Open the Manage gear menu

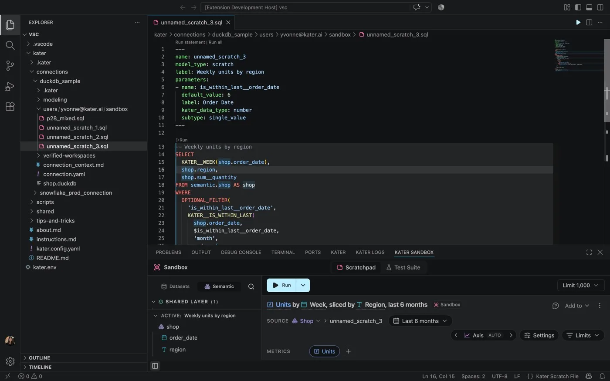[x=10, y=361]
